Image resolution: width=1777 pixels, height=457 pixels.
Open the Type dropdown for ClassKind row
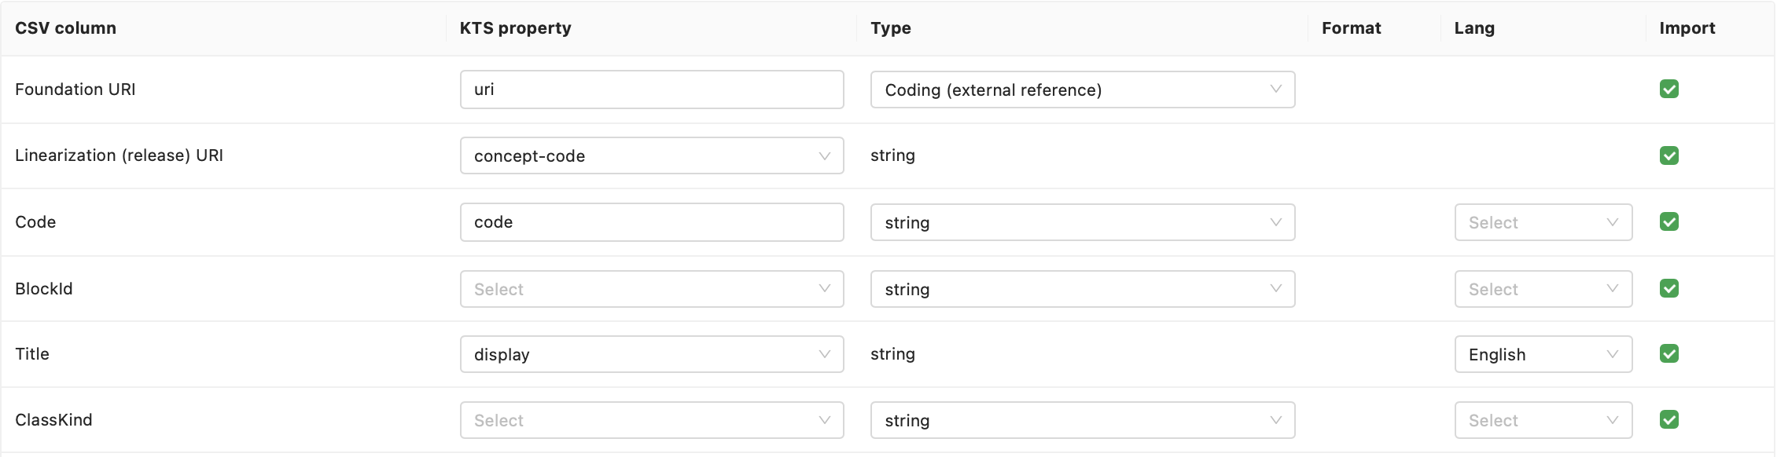click(x=1082, y=420)
